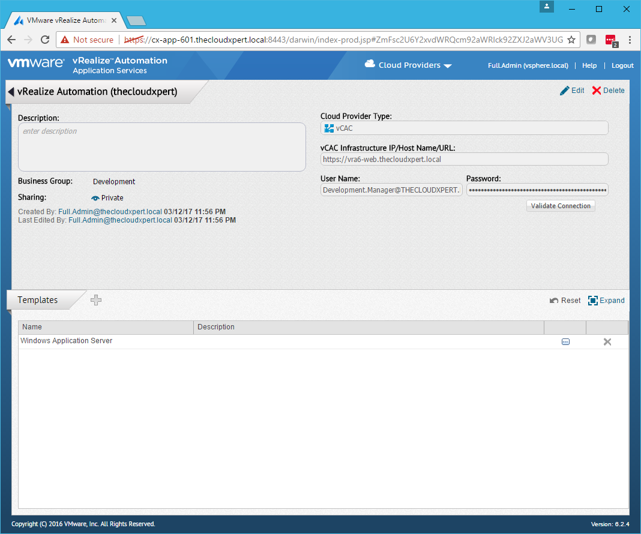Image resolution: width=641 pixels, height=534 pixels.
Task: Select the Templates tab
Action: [x=38, y=300]
